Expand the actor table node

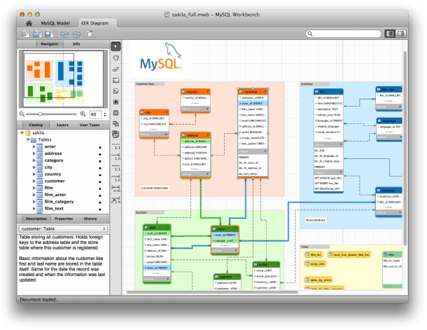coord(34,146)
